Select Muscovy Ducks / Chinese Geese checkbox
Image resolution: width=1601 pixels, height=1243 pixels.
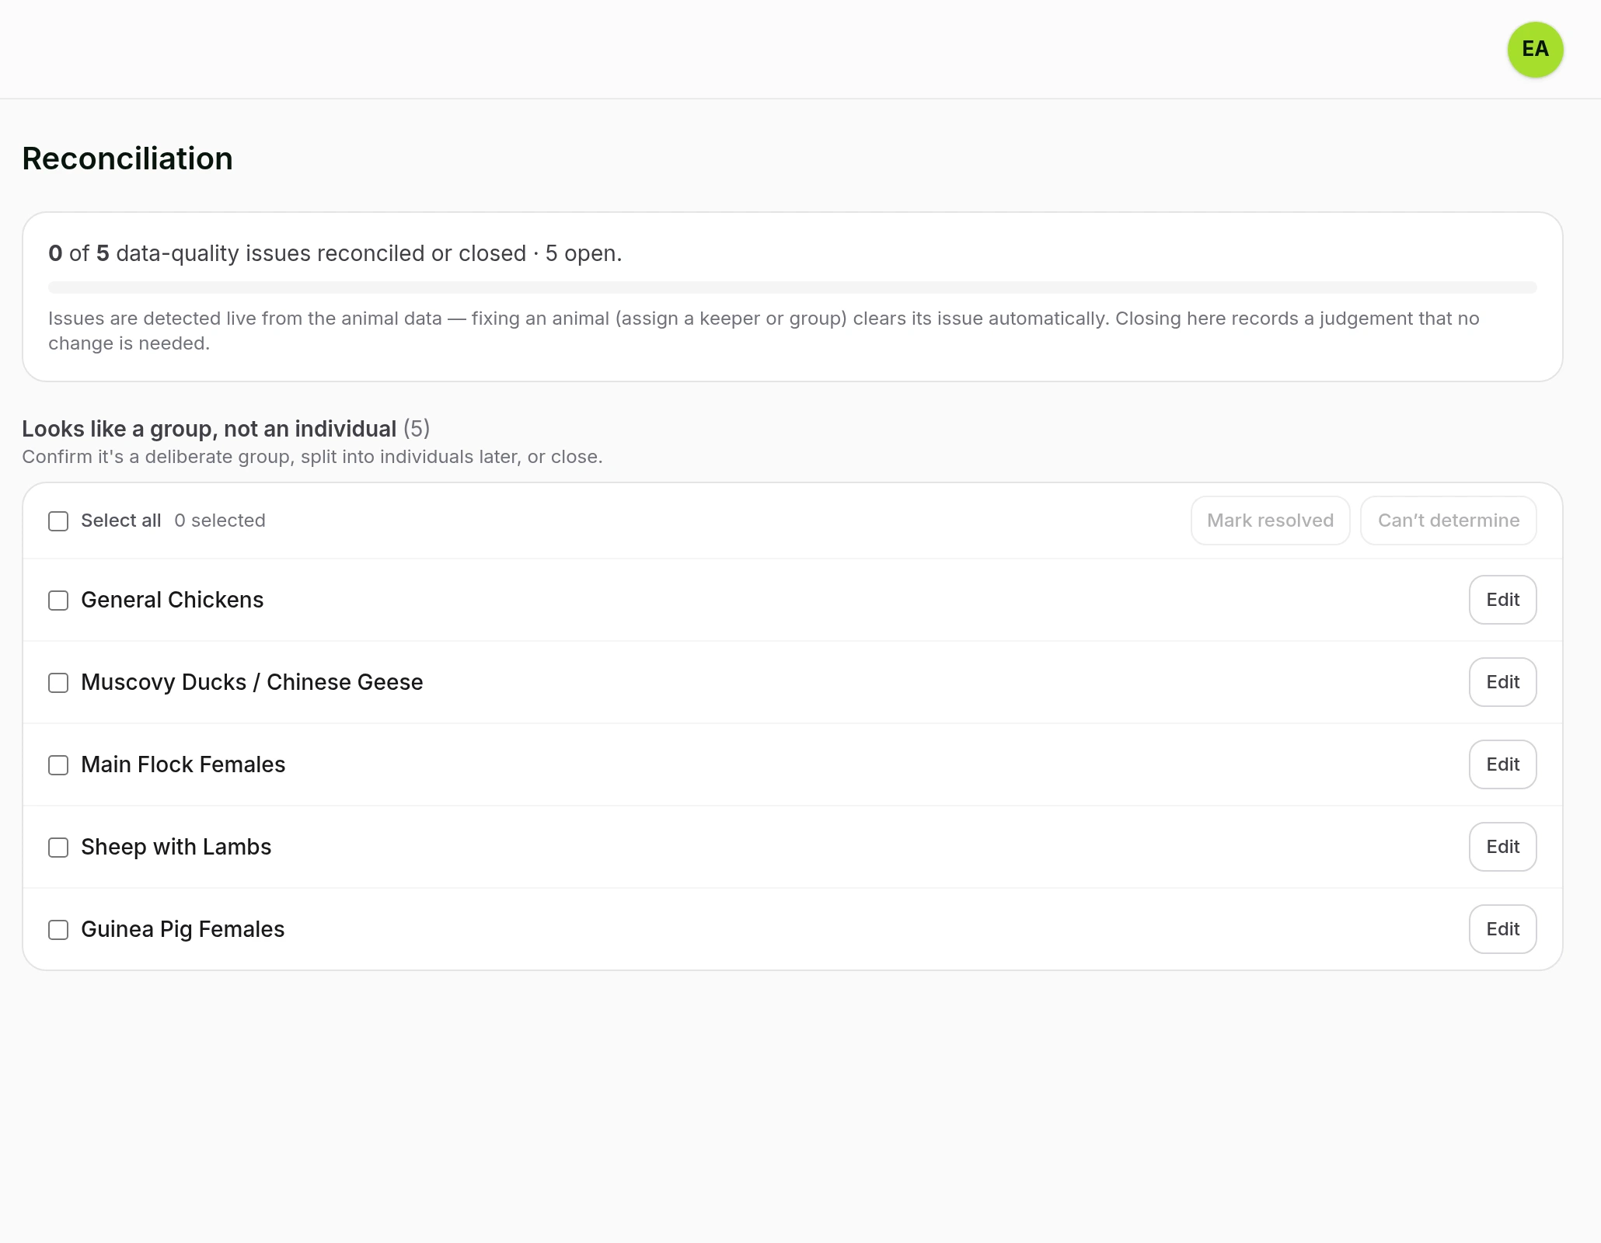click(58, 683)
